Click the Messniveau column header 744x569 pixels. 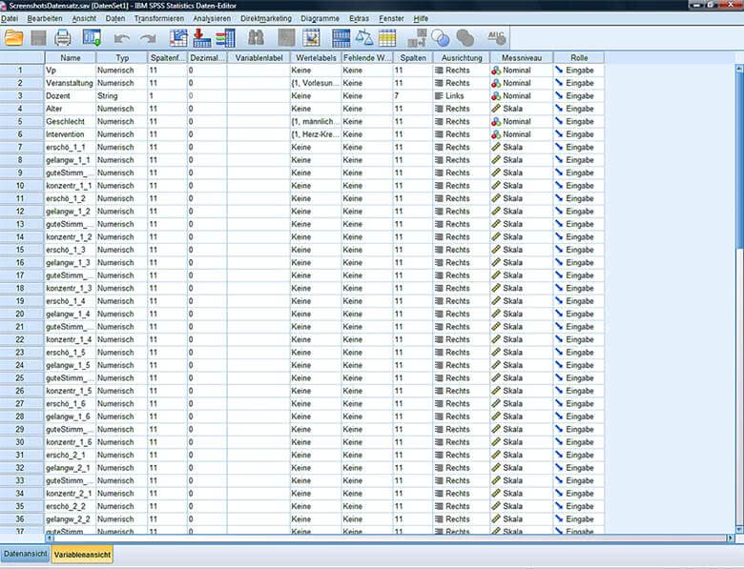[x=522, y=58]
